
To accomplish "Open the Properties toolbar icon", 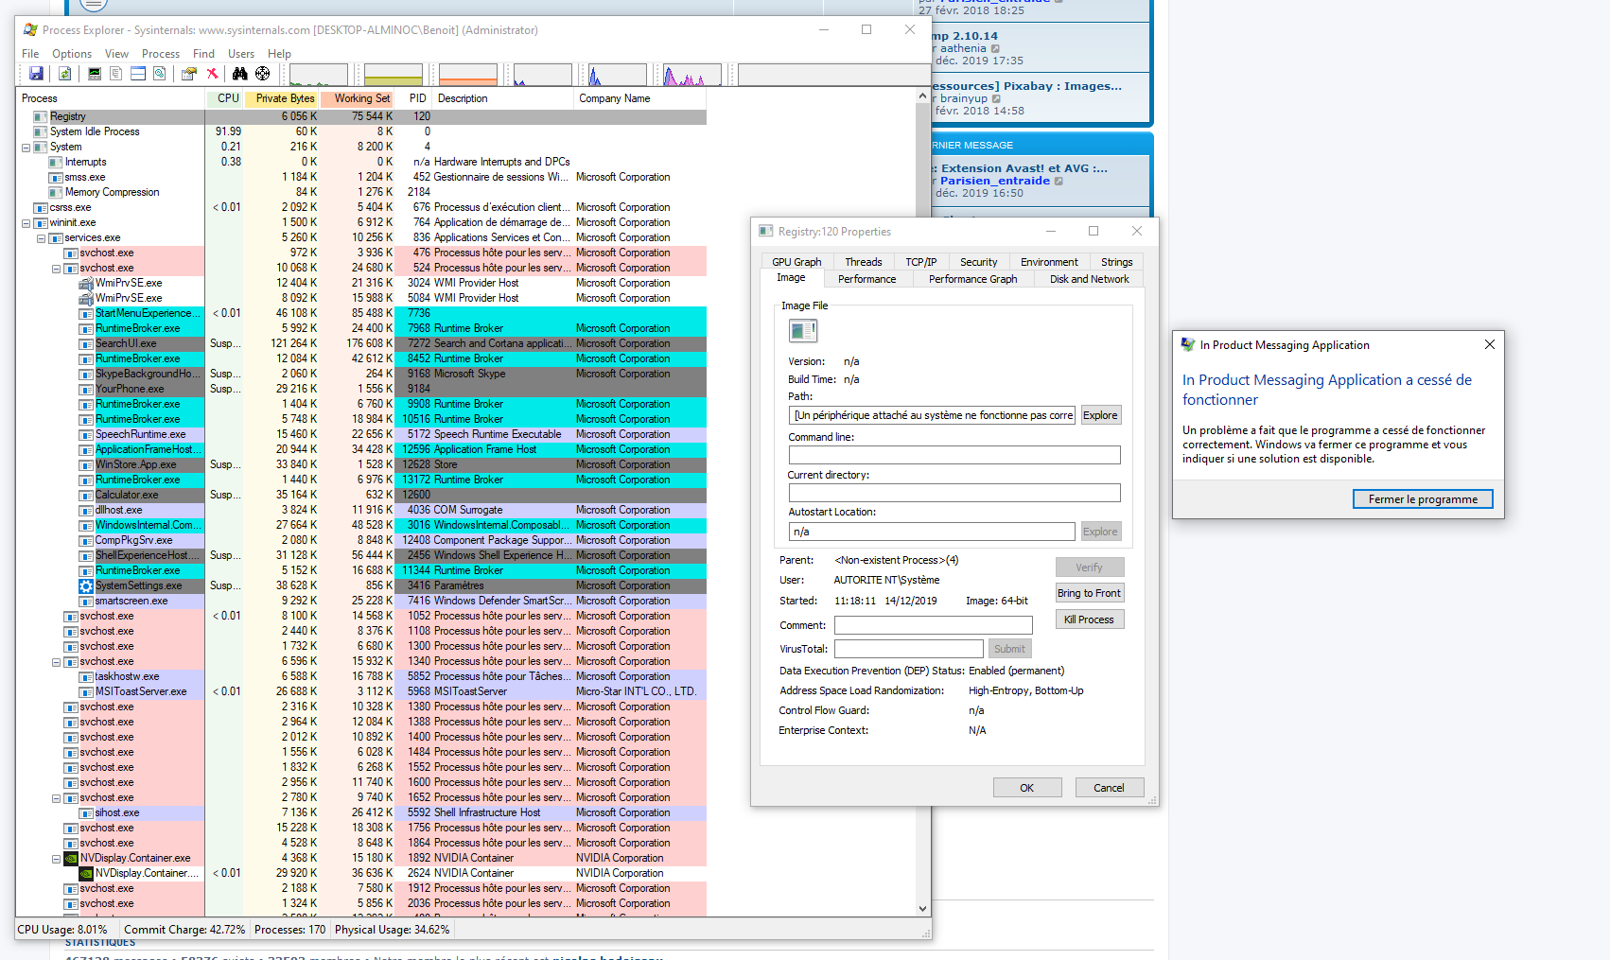I will [x=189, y=74].
